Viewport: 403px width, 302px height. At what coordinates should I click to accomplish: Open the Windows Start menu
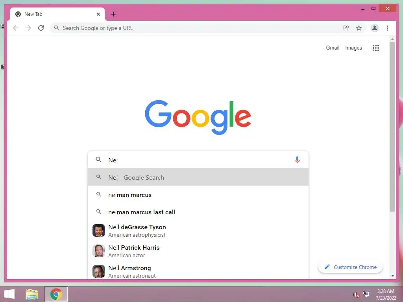(x=9, y=294)
